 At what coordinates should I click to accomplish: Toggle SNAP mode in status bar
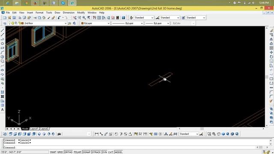pos(53,152)
